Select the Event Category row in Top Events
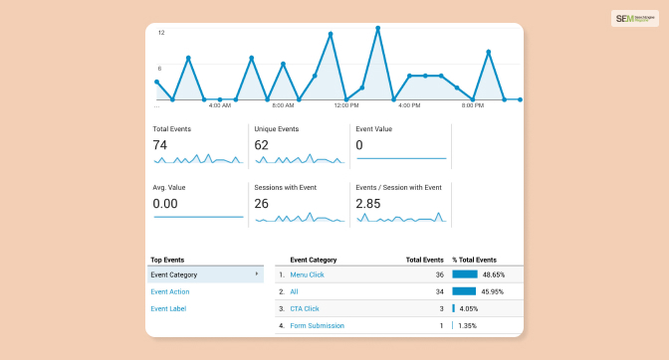669x360 pixels. pos(205,274)
